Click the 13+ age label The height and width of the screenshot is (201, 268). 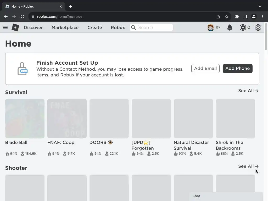218,27
